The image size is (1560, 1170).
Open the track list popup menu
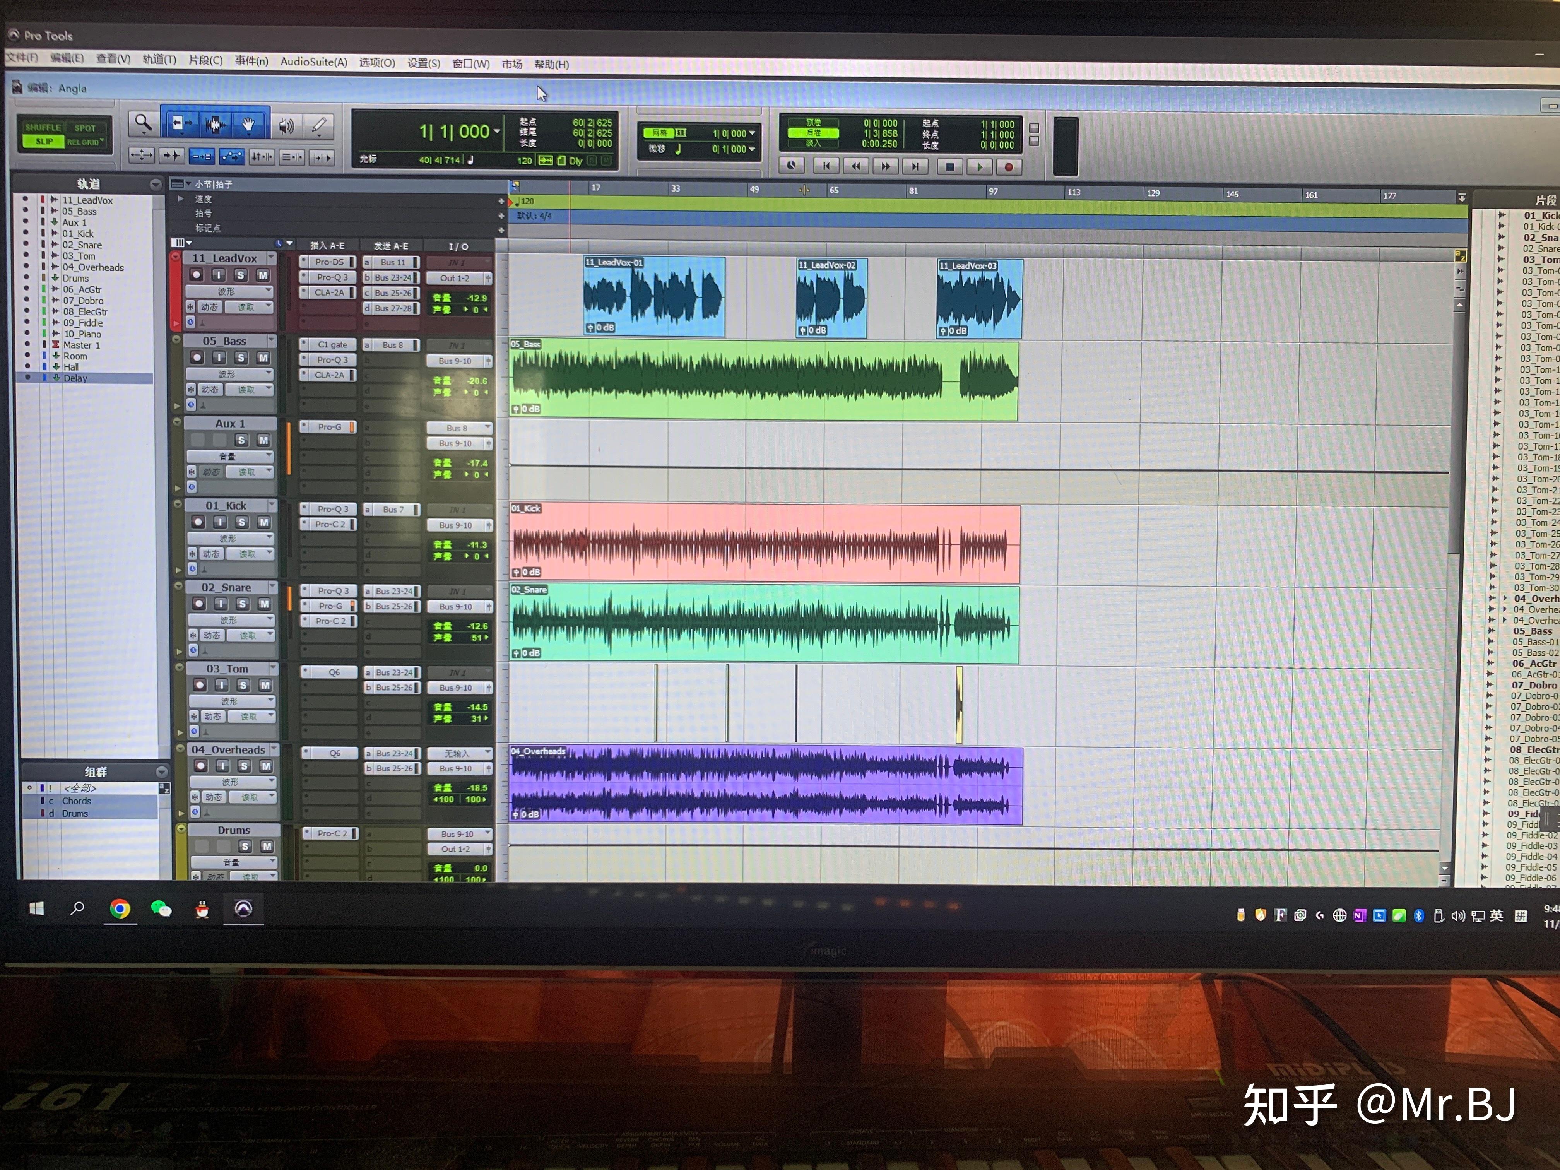(x=156, y=184)
